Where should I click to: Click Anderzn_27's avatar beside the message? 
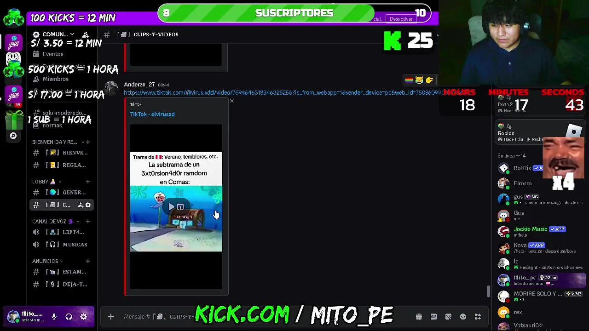click(x=111, y=89)
